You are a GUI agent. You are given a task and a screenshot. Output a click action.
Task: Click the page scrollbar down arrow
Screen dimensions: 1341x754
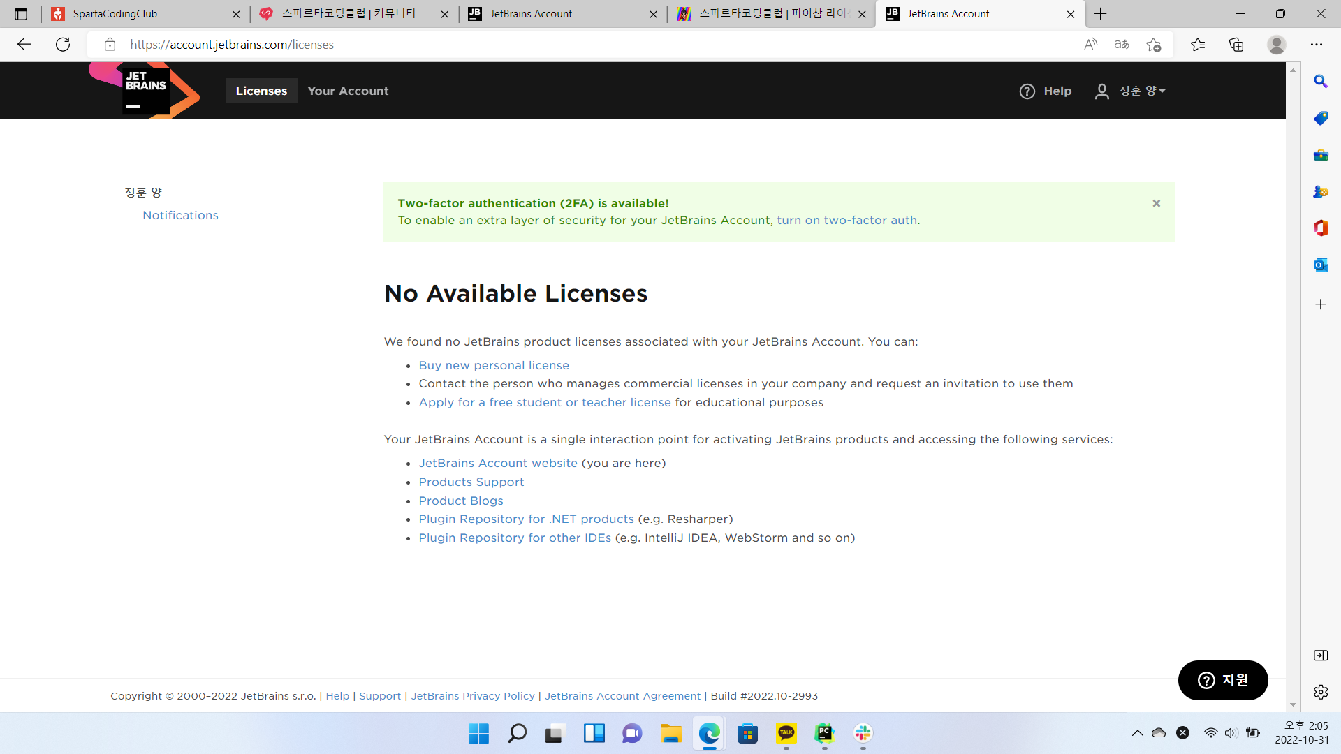tap(1293, 705)
